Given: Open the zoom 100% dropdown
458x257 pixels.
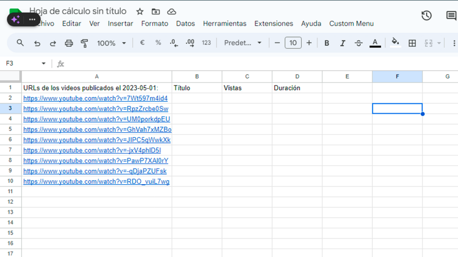Looking at the screenshot, I should coord(111,43).
